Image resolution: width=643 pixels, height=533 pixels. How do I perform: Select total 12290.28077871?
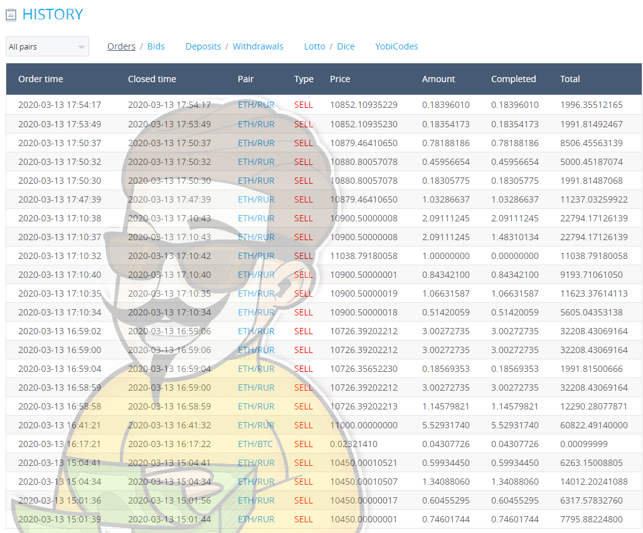tap(594, 406)
